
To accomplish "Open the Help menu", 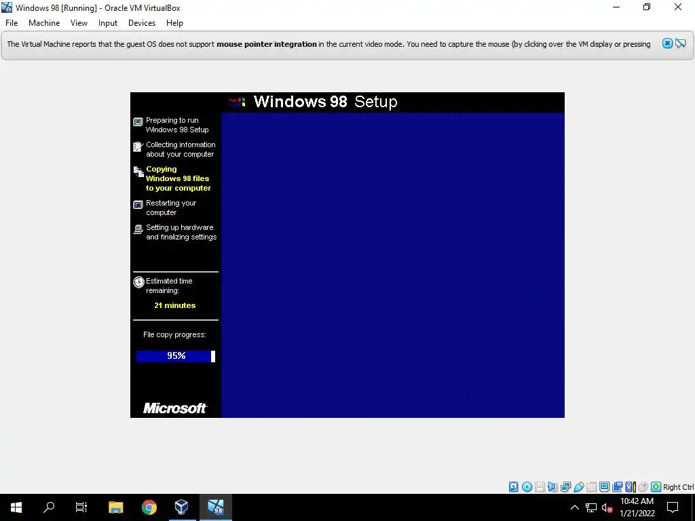I will (174, 23).
